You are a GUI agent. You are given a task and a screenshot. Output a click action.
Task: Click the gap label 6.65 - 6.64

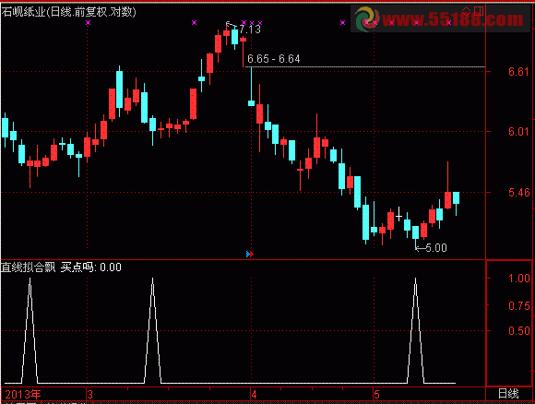[273, 59]
